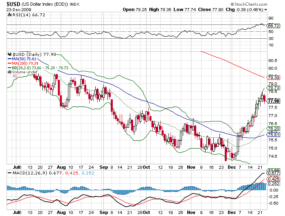
Task: Click the 75.0 price axis label
Action: 273,148
